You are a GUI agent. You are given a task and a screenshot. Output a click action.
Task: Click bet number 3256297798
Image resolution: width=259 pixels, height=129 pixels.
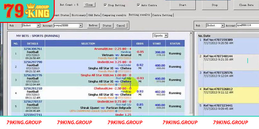pyautogui.click(x=33, y=62)
